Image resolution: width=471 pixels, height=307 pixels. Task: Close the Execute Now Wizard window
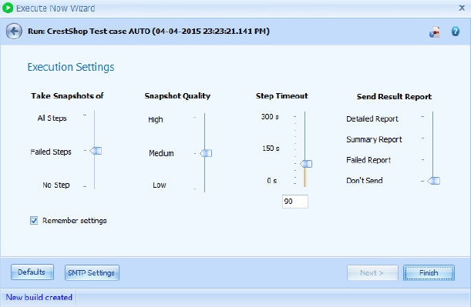coord(462,8)
